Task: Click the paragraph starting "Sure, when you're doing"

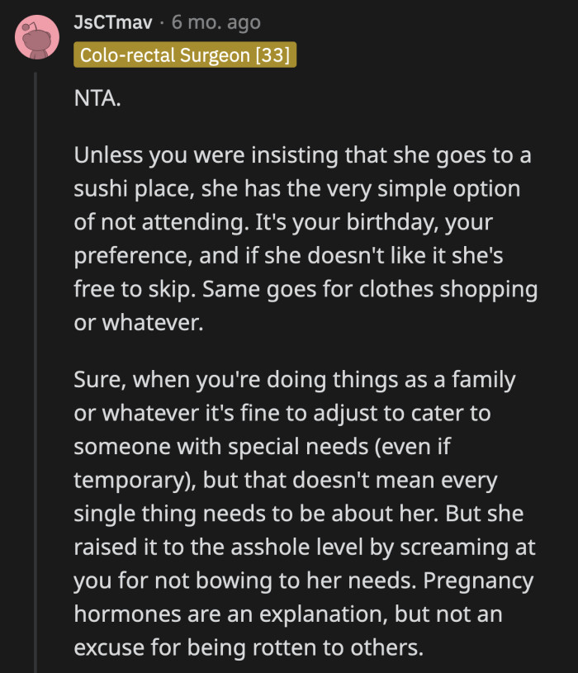Action: (x=304, y=514)
